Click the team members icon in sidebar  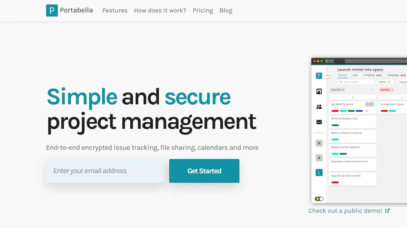[x=319, y=107]
